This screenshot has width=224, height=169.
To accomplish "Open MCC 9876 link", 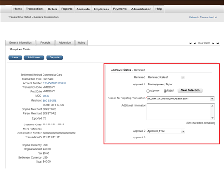I will coord(46,96).
